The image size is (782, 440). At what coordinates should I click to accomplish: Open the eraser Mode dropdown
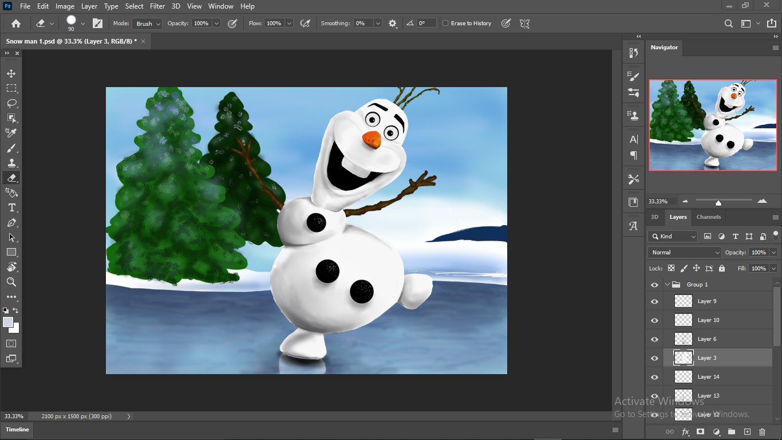[x=147, y=23]
